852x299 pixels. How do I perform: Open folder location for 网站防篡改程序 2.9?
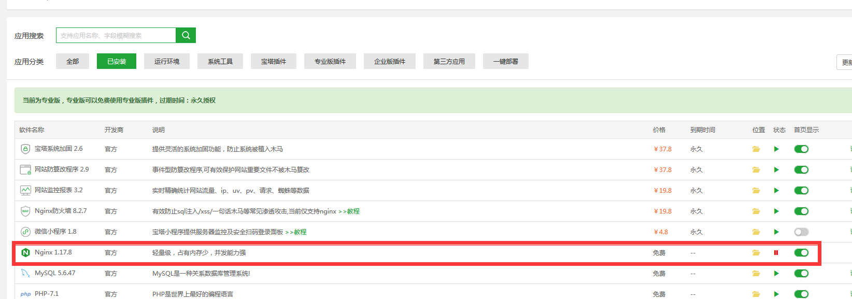click(x=756, y=170)
